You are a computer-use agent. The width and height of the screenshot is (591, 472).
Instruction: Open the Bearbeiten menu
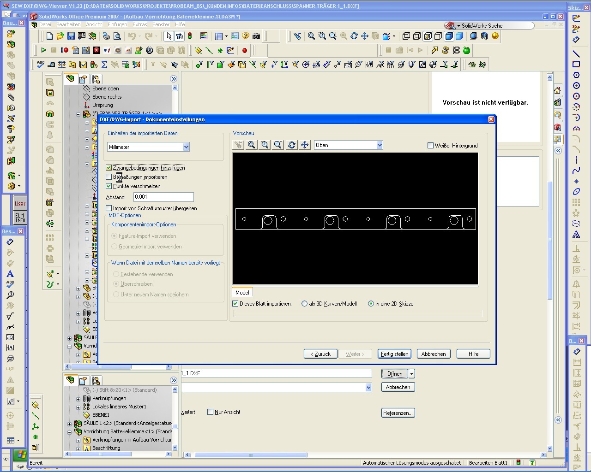68,24
